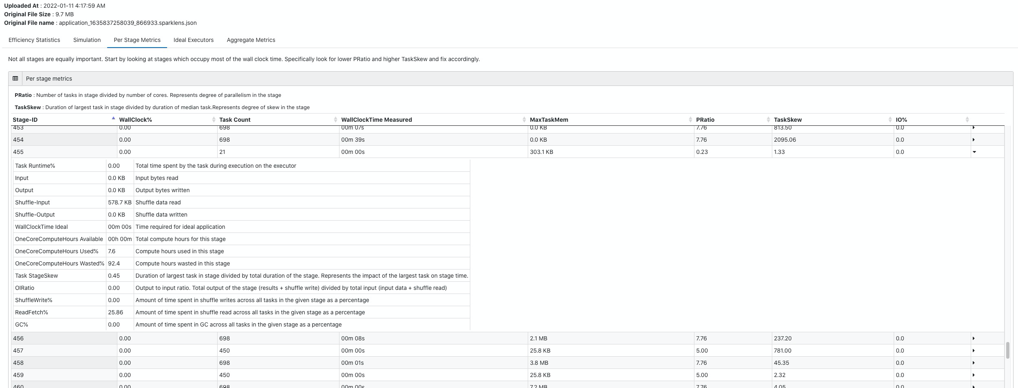Click the Stage-ID column header

(25, 120)
